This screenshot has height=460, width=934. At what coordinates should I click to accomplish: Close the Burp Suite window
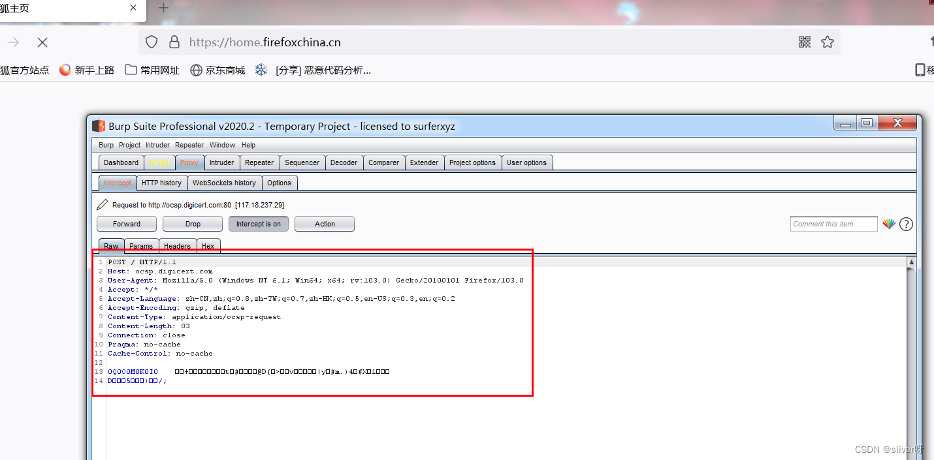897,123
